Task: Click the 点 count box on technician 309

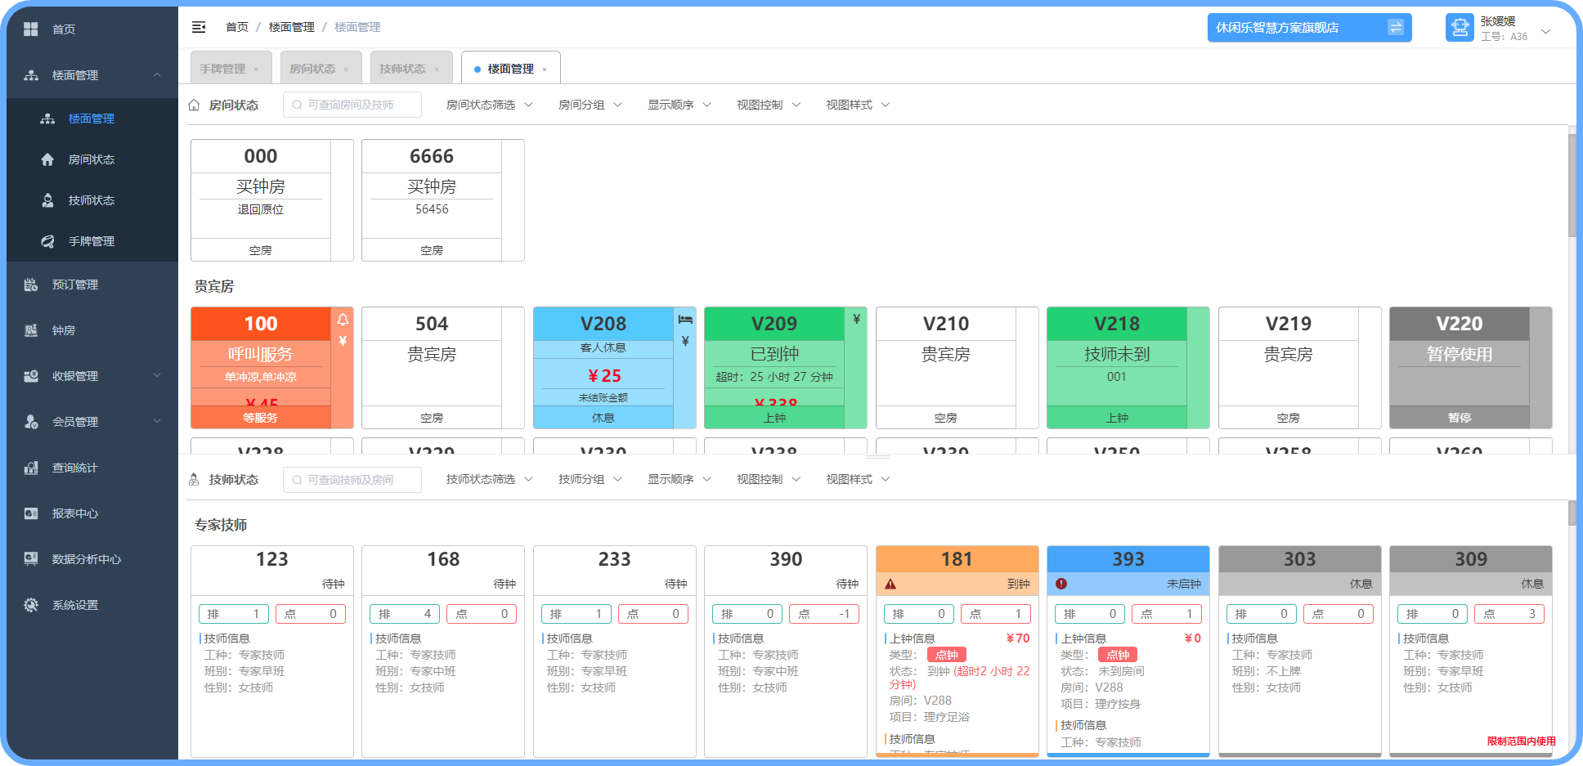Action: coord(1510,614)
